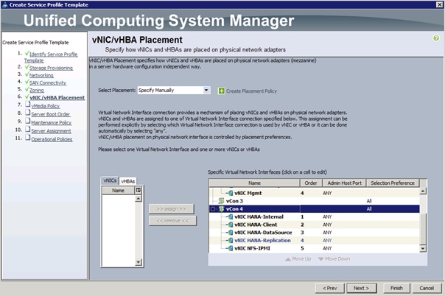Click the Move Up button

point(298,259)
